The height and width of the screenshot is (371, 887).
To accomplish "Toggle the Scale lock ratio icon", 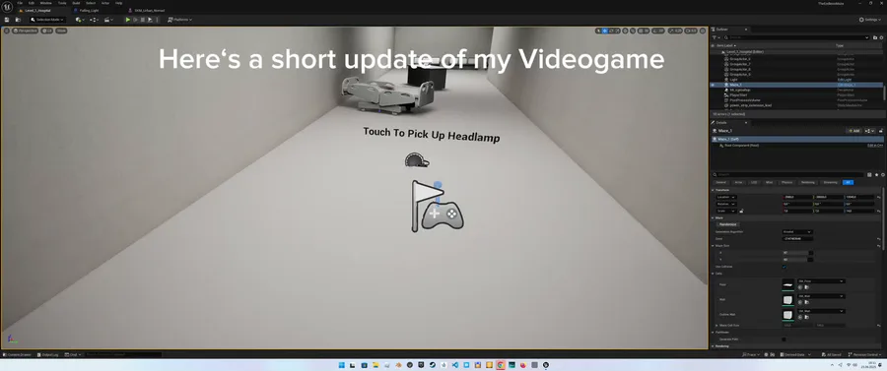I will [741, 211].
